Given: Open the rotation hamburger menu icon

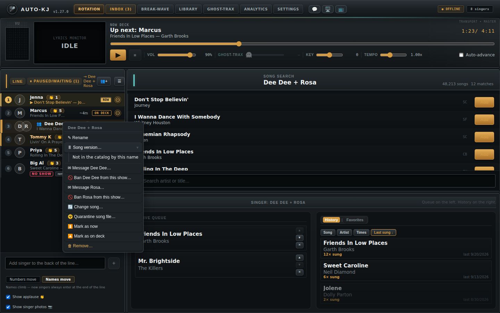Looking at the screenshot, I should coord(119,81).
